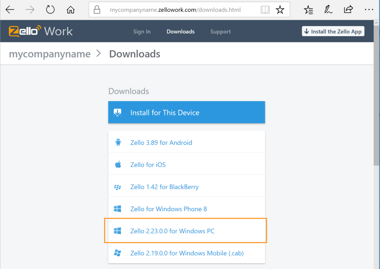Open Zello 2.19.0.0 for Windows Mobile (.cab)
The width and height of the screenshot is (380, 269).
[x=187, y=253]
